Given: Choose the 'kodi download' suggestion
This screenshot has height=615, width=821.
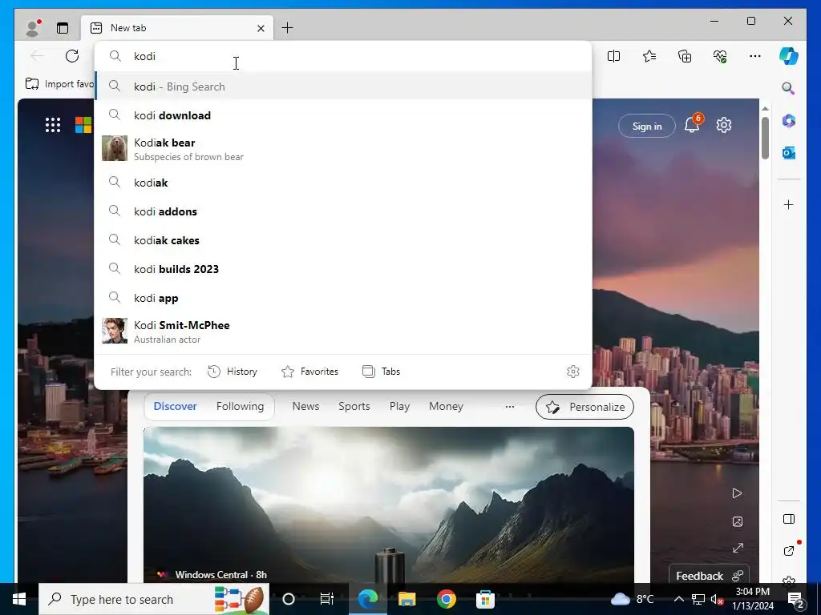Looking at the screenshot, I should click(x=343, y=115).
